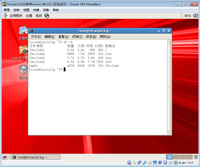
Task: Click the VirtualBox window title bar icon
Action: tap(4, 4)
